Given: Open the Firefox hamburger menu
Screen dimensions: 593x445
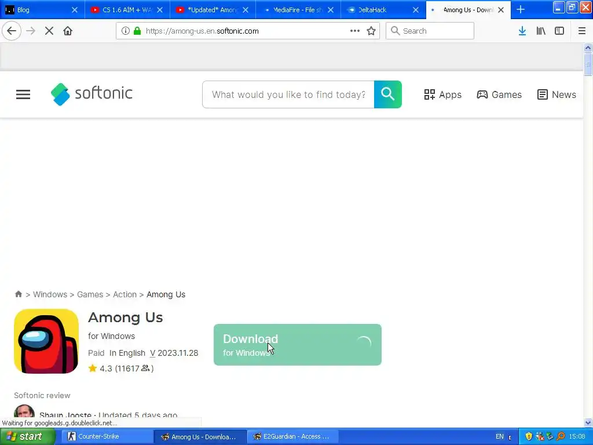Looking at the screenshot, I should 581,31.
